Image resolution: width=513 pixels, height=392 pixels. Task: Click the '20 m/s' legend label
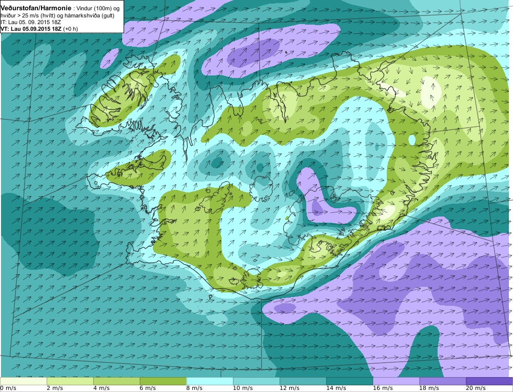pos(476,388)
